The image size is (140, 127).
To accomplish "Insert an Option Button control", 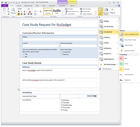I will coord(86,14).
